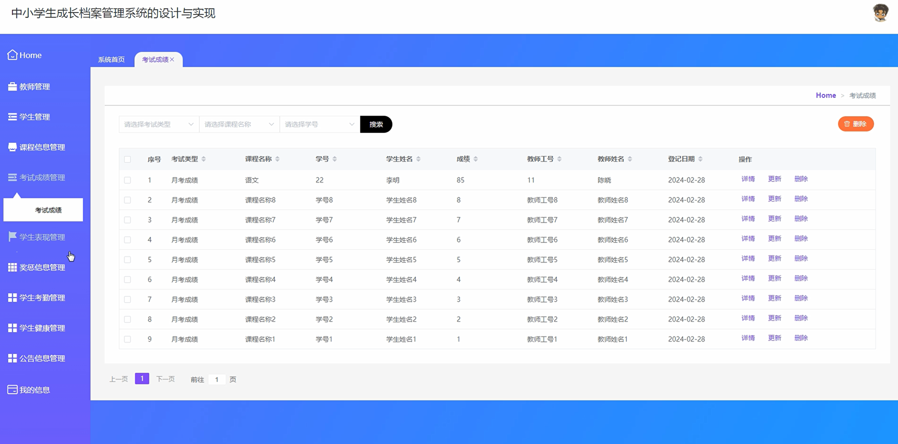The image size is (898, 444).
Task: Click 删除 for the 课程名称2 row
Action: click(x=801, y=318)
